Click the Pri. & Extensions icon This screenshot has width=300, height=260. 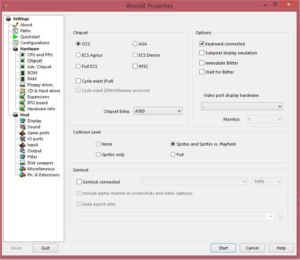[23, 175]
